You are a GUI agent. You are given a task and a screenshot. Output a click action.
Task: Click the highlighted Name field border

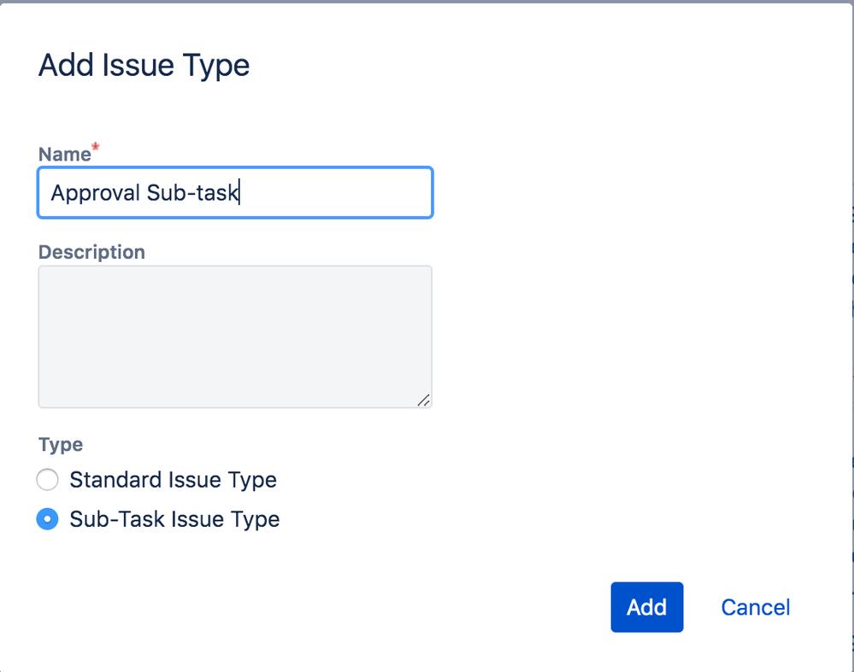[x=235, y=170]
